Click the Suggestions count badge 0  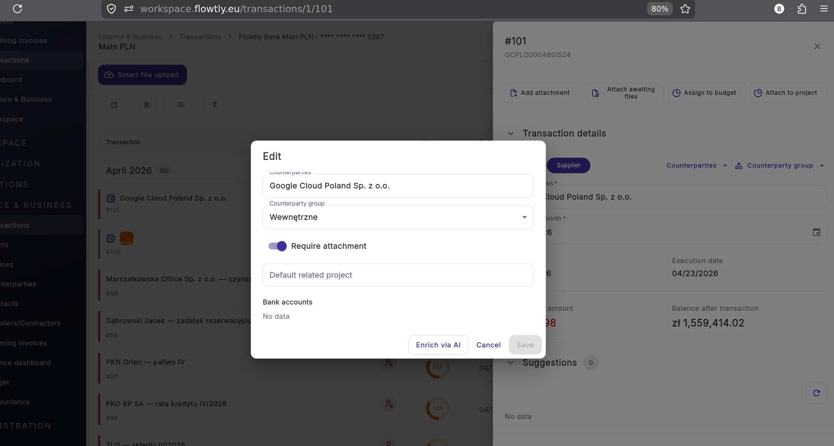pos(590,363)
